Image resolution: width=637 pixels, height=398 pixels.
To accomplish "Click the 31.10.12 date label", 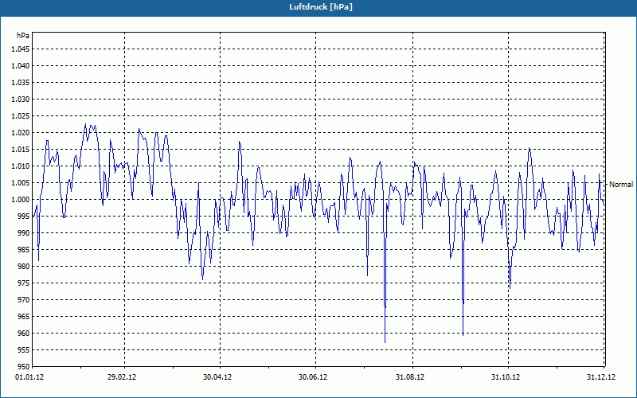I will click(506, 377).
